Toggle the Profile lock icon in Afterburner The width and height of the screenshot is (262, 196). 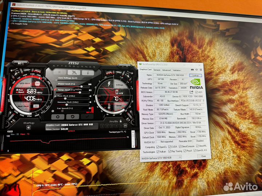point(121,121)
